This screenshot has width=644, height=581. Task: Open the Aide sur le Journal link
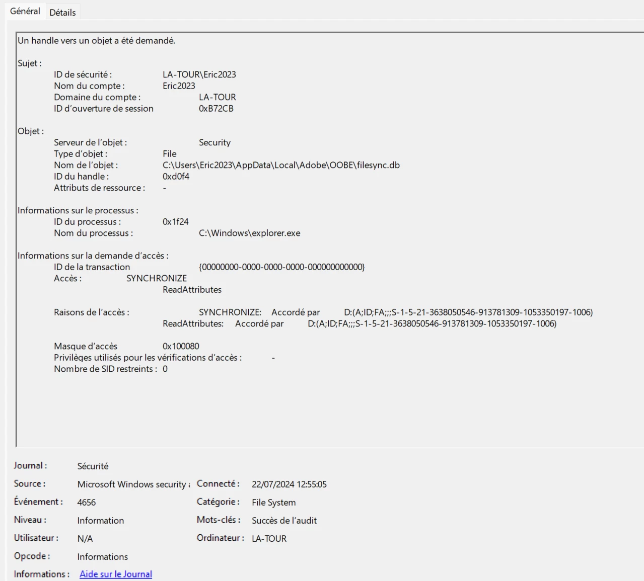[116, 574]
